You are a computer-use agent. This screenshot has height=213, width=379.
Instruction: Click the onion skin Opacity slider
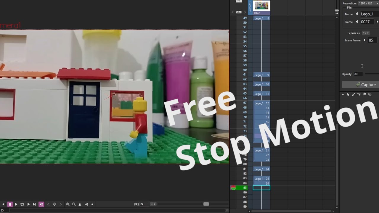pyautogui.click(x=372, y=74)
